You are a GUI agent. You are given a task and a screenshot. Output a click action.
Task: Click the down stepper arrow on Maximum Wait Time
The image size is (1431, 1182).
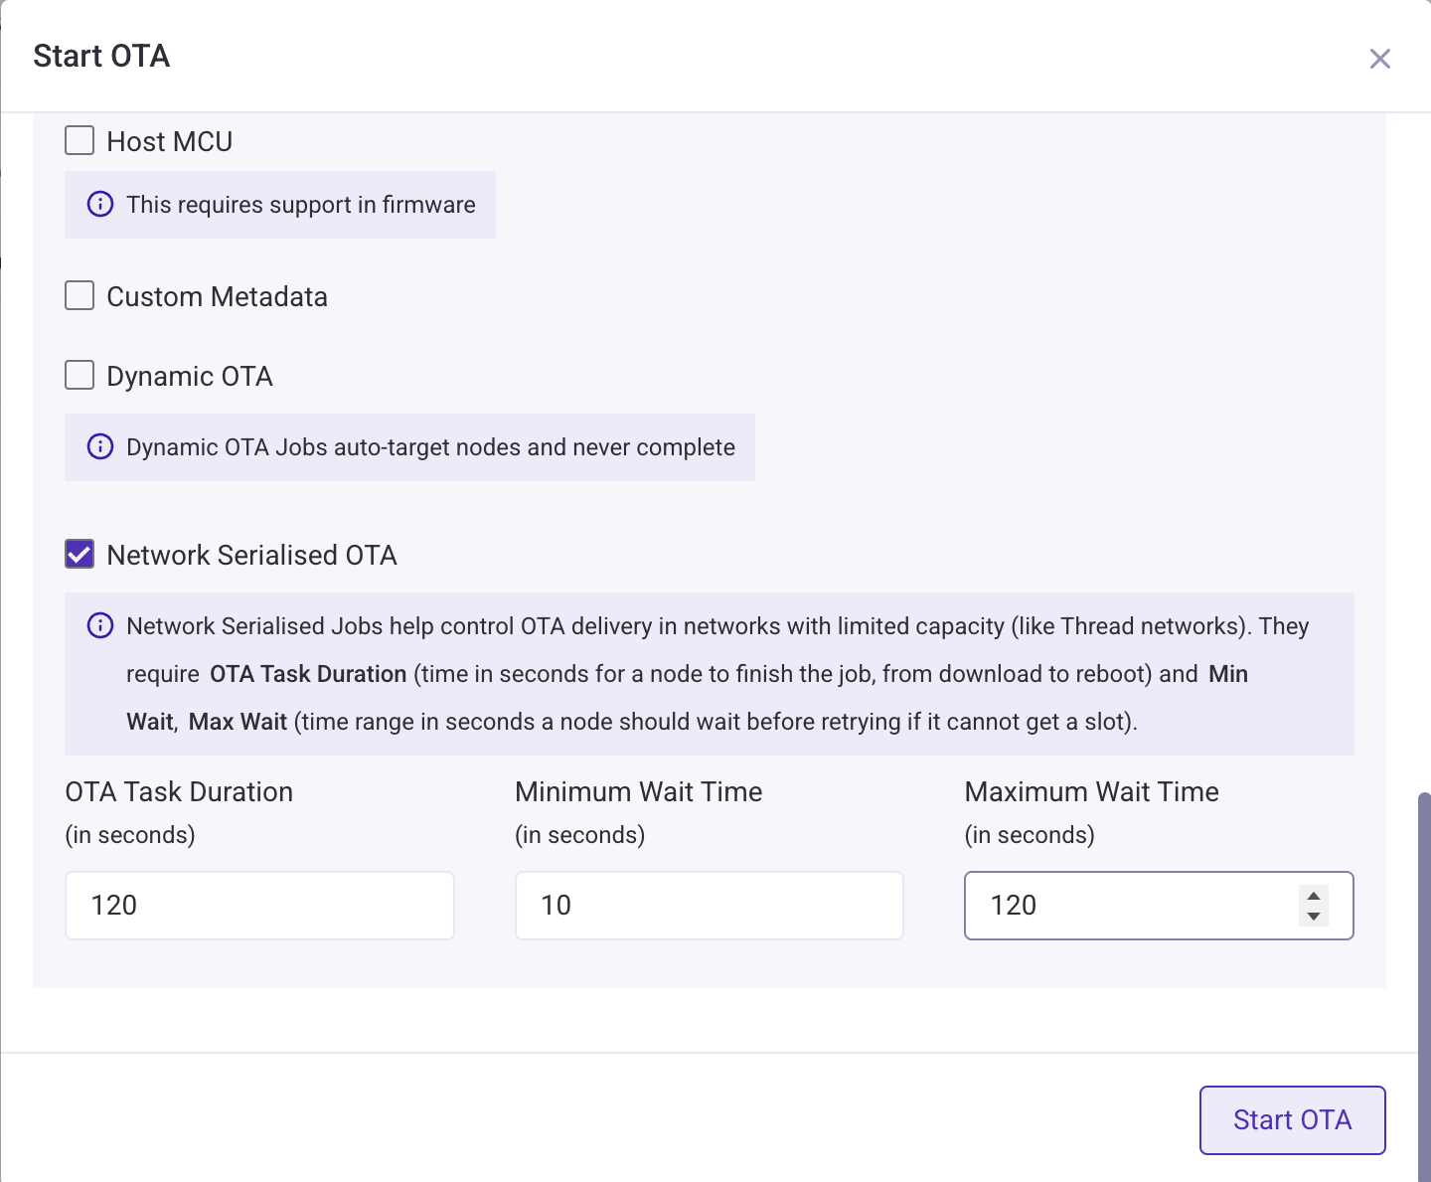click(1314, 917)
